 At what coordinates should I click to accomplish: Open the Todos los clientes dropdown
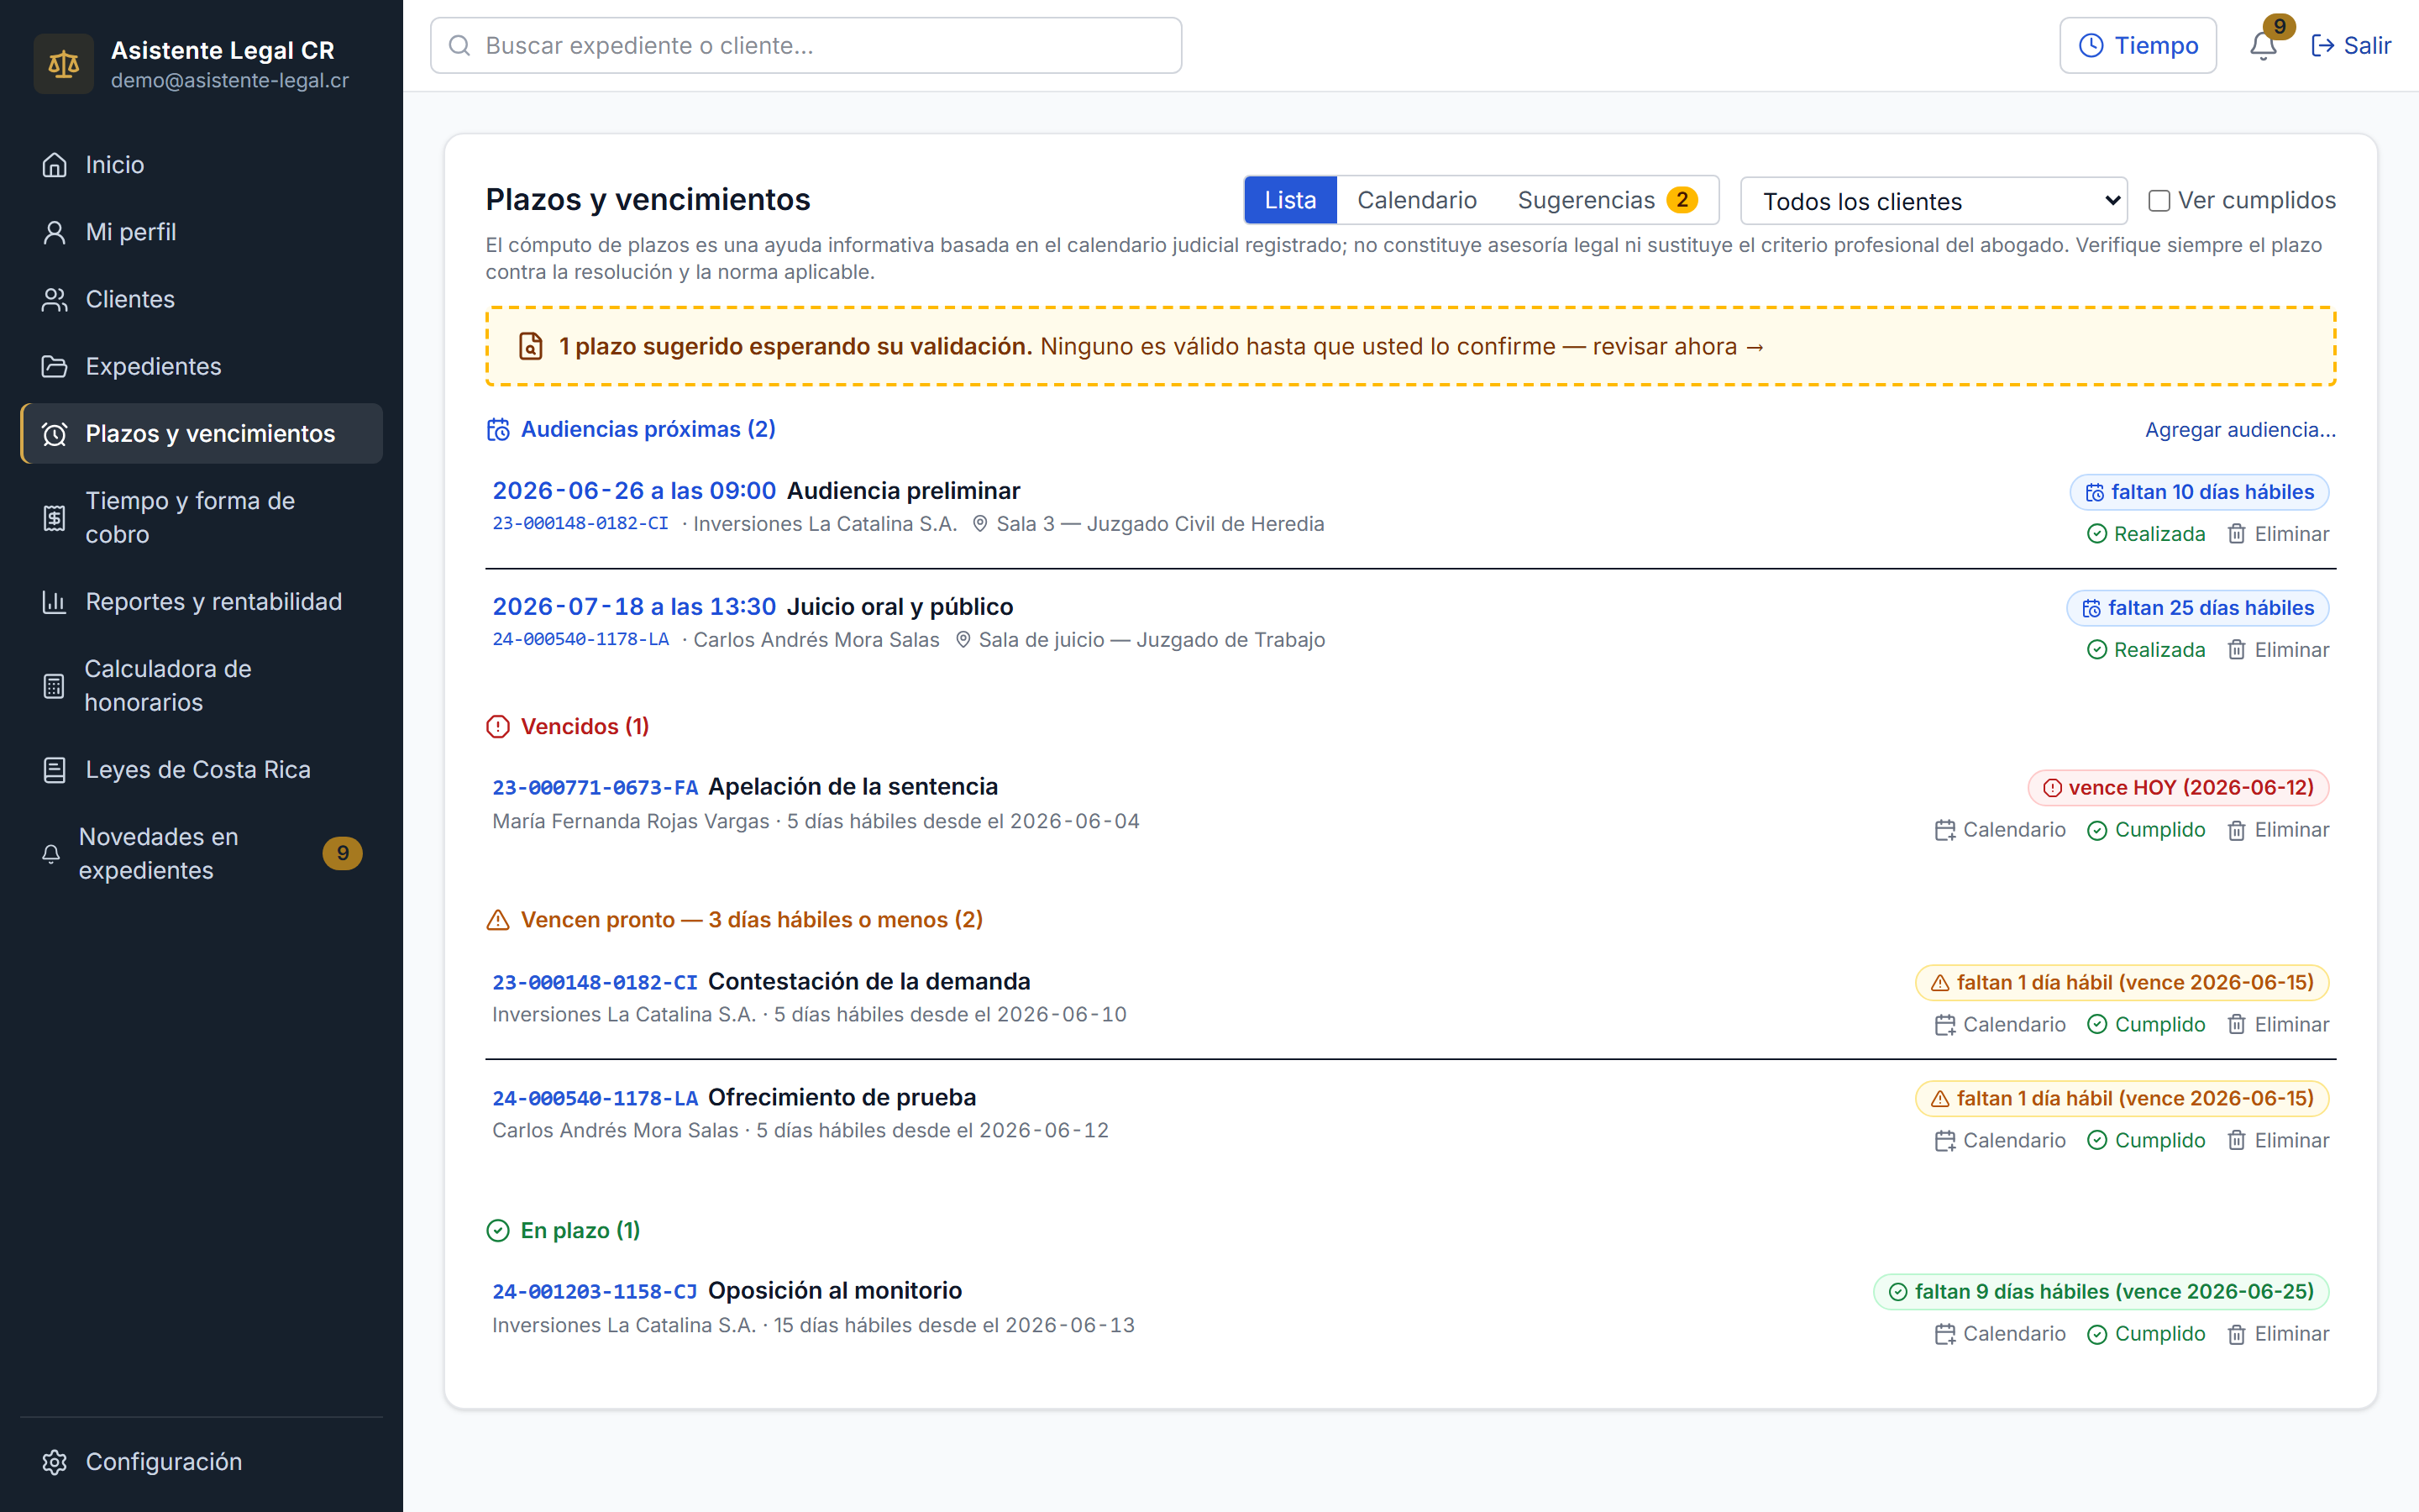click(x=1934, y=201)
